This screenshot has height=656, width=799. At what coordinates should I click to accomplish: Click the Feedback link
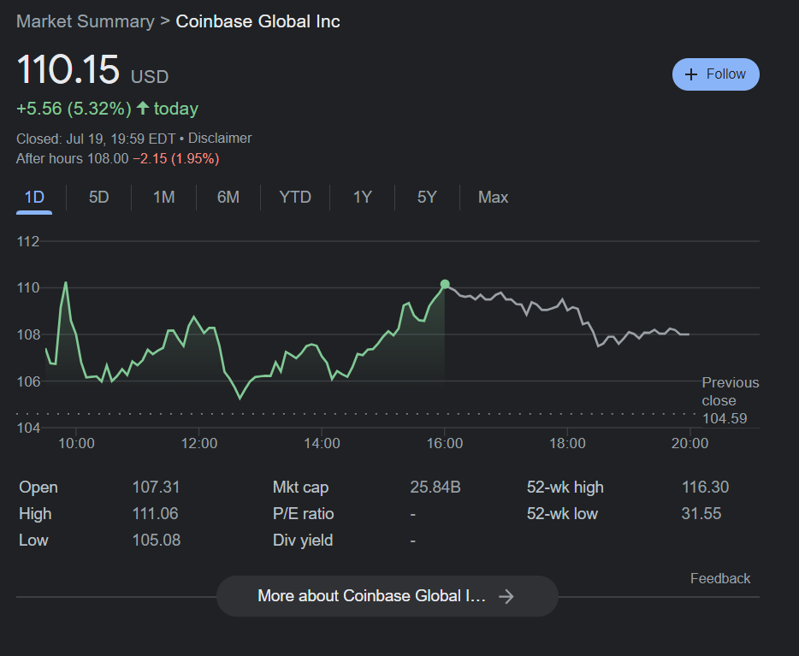tap(720, 579)
